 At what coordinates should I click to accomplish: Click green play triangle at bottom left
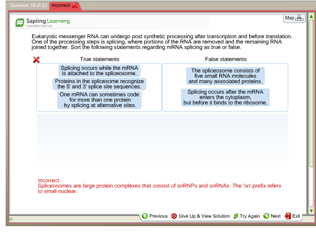point(11,219)
